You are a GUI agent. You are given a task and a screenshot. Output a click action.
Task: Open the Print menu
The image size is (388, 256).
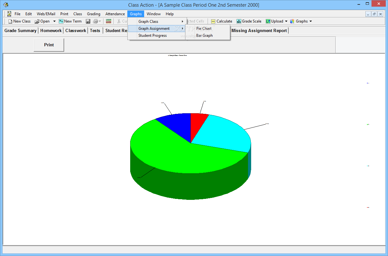point(64,14)
